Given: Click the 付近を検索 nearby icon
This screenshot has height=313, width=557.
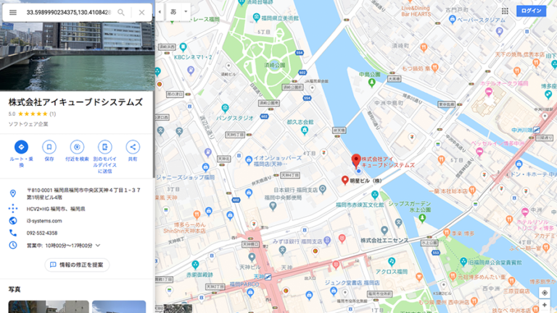Looking at the screenshot, I should coord(77,147).
